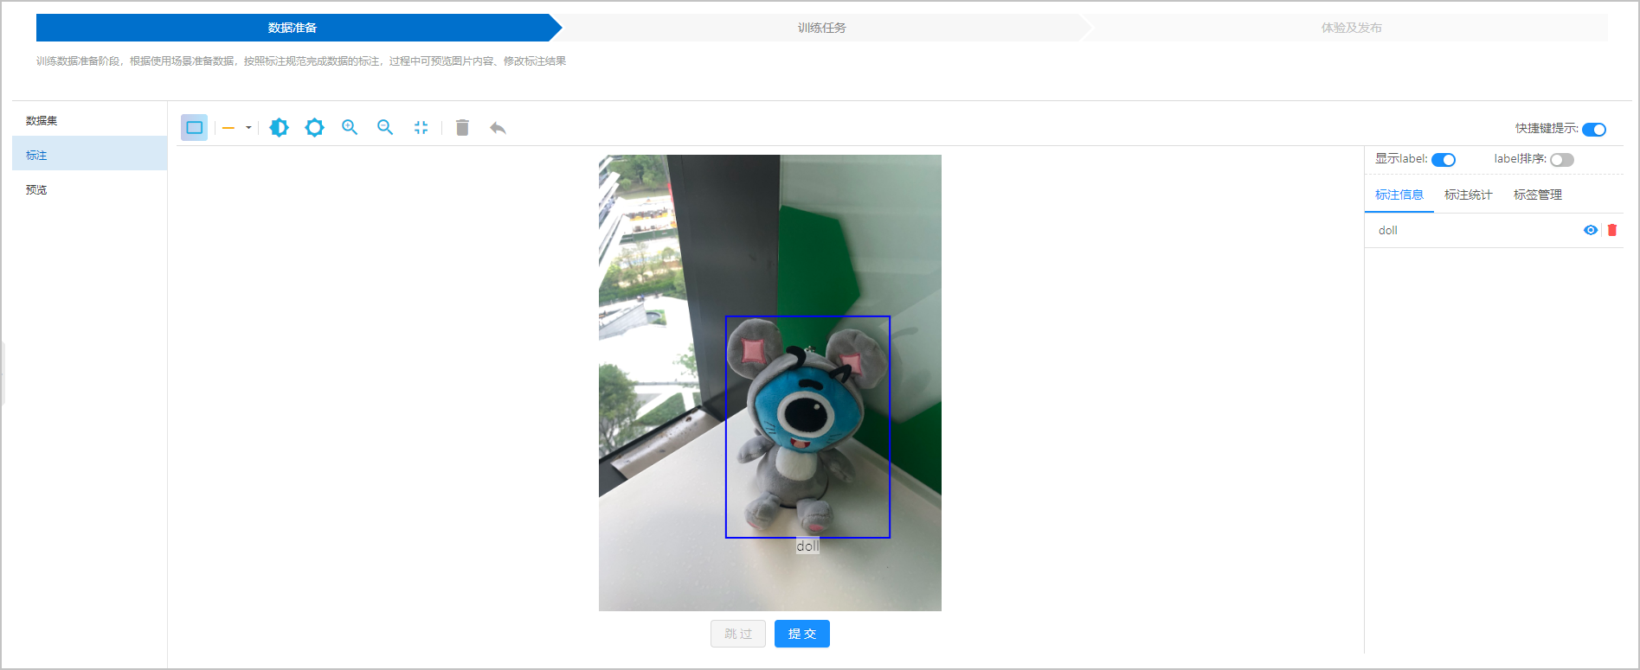The image size is (1640, 670).
Task: Toggle the 快捷键提示 switch
Action: 1594,130
